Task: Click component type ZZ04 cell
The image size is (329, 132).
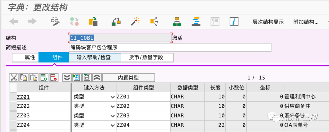Action: 143,125
